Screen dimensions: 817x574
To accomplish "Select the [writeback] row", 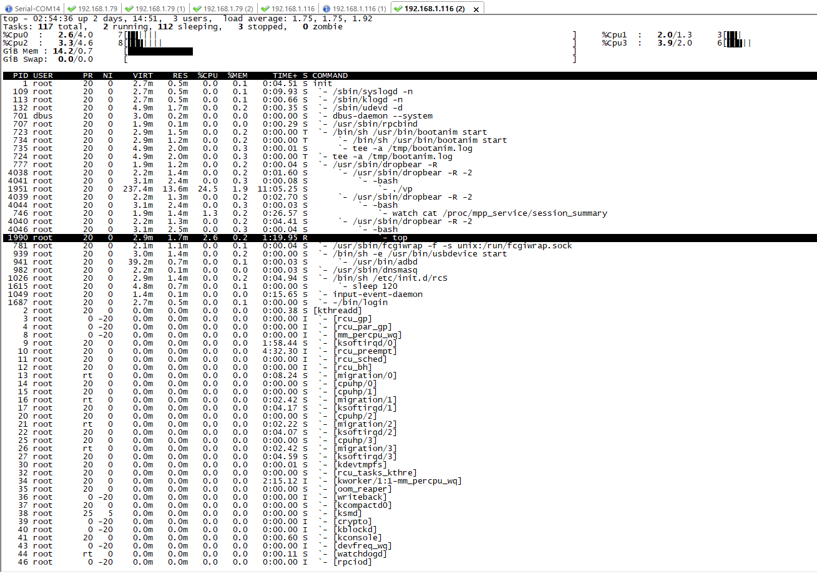I will tap(408, 497).
